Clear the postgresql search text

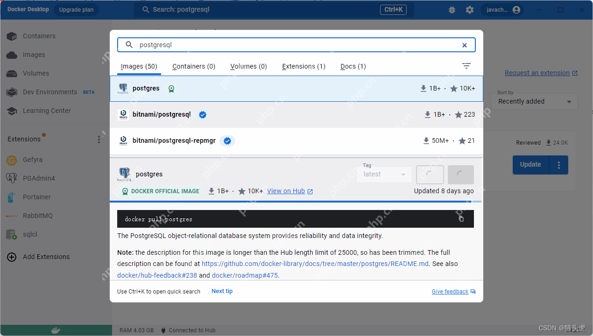coord(465,45)
